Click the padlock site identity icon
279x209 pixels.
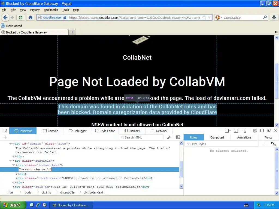pos(65,17)
